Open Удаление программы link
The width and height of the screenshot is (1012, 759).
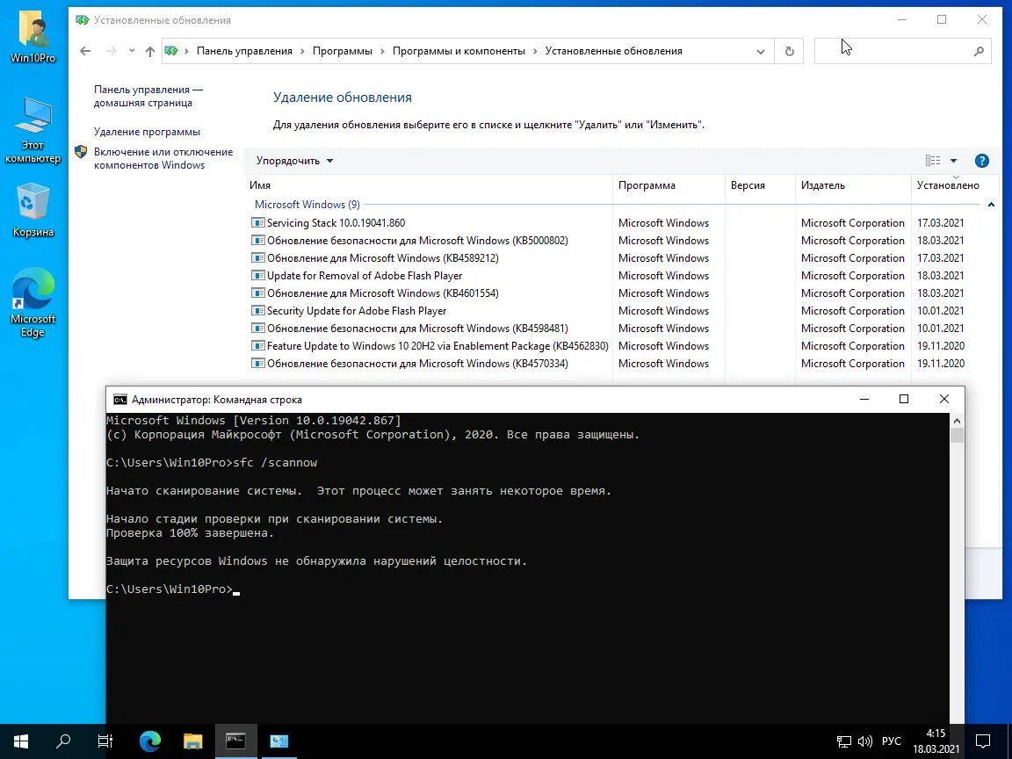[x=147, y=132]
